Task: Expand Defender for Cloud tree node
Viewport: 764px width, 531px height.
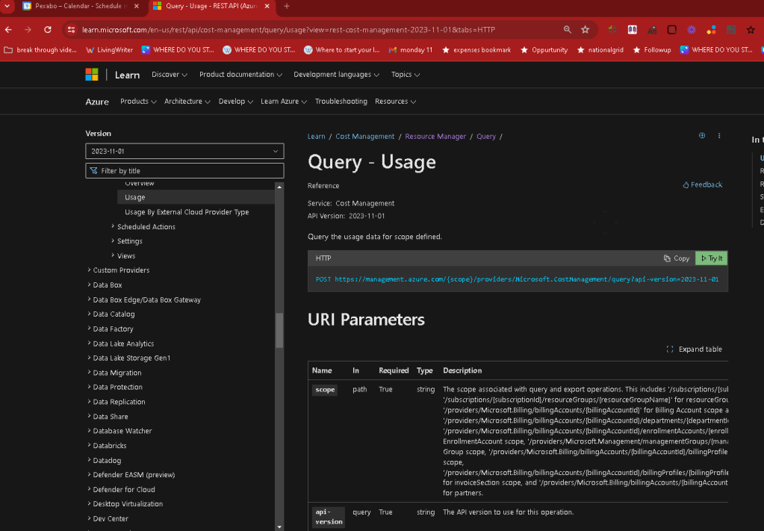Action: (x=89, y=489)
